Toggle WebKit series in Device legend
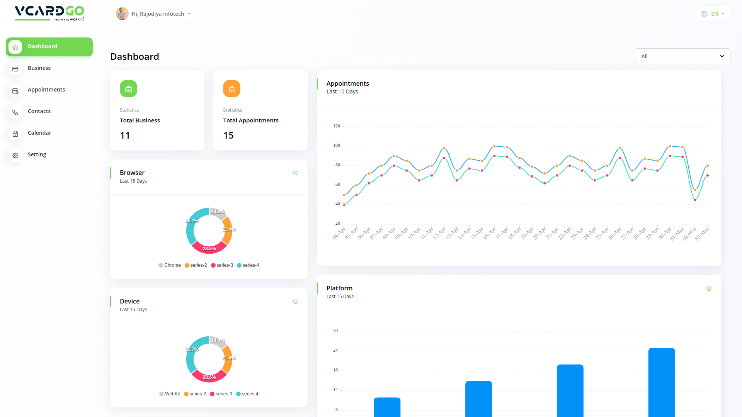Image resolution: width=742 pixels, height=417 pixels. [170, 394]
